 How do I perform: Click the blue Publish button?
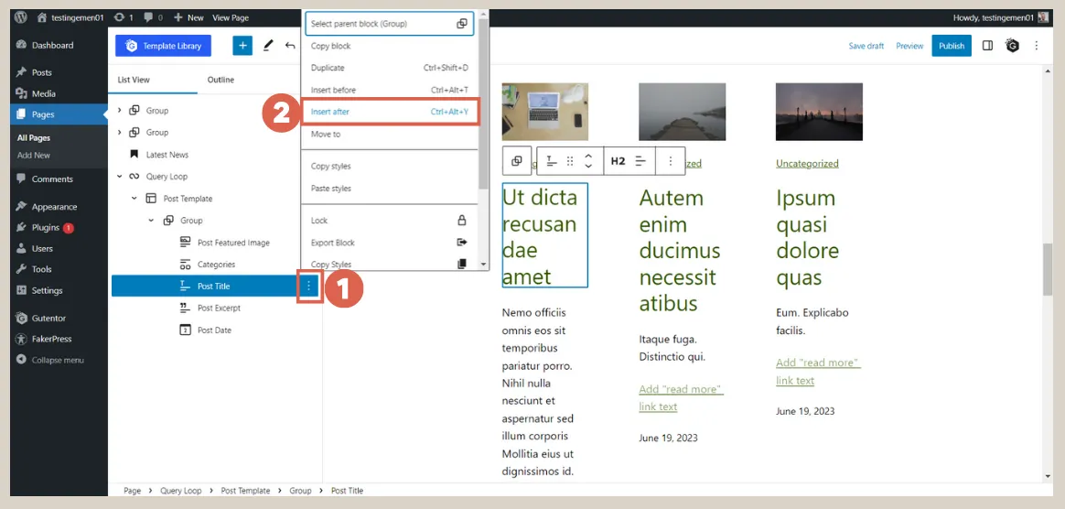952,46
